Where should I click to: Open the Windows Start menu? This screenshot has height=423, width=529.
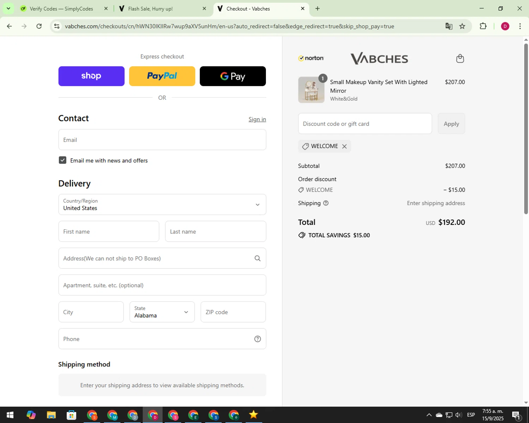tap(10, 415)
